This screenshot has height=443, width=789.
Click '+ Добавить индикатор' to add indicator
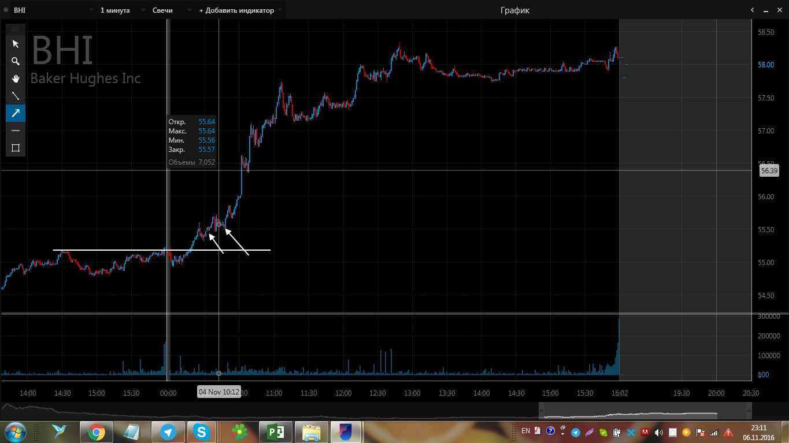pyautogui.click(x=236, y=10)
